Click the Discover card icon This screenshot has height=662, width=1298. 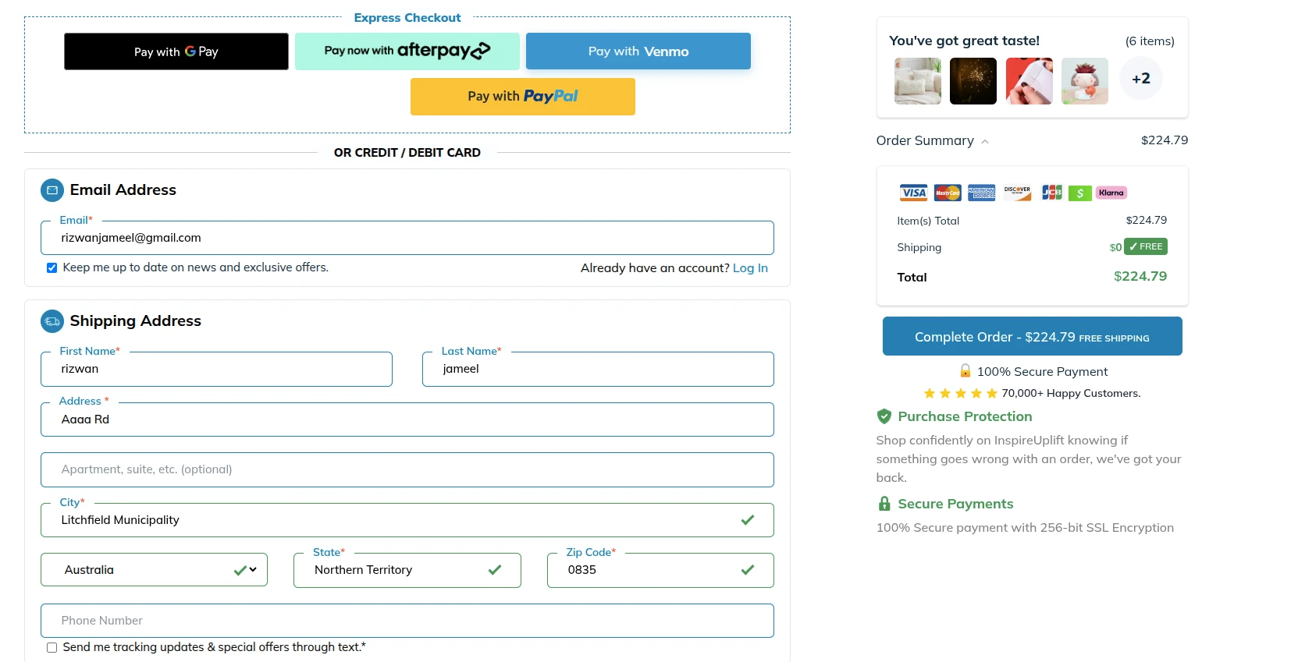pos(1017,193)
